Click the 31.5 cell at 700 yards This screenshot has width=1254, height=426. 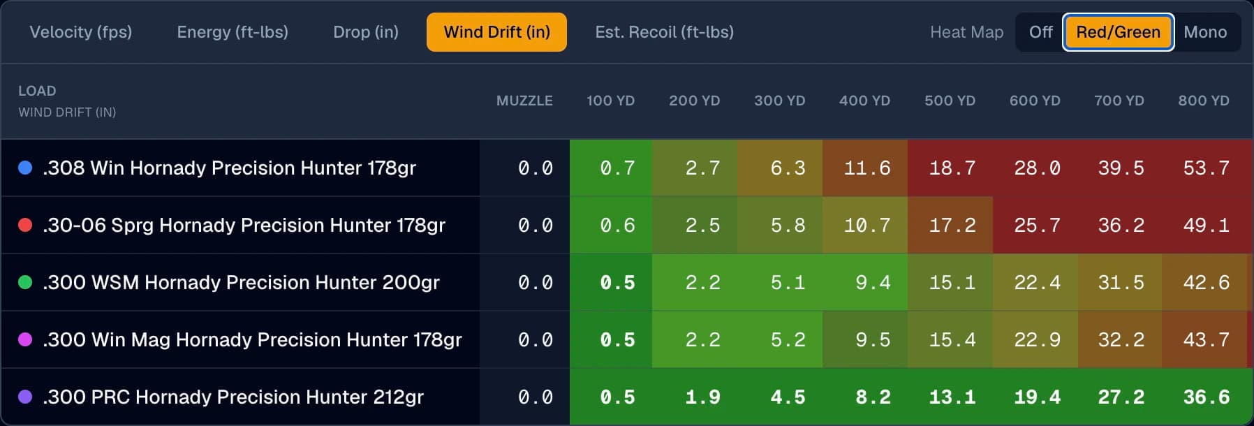1120,282
